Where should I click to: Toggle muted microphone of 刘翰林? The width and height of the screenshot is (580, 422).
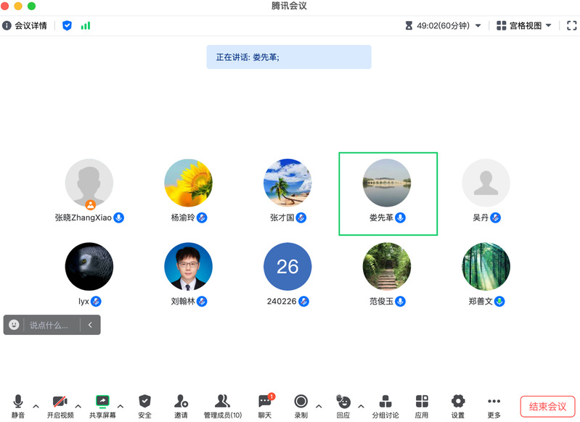[x=202, y=302]
